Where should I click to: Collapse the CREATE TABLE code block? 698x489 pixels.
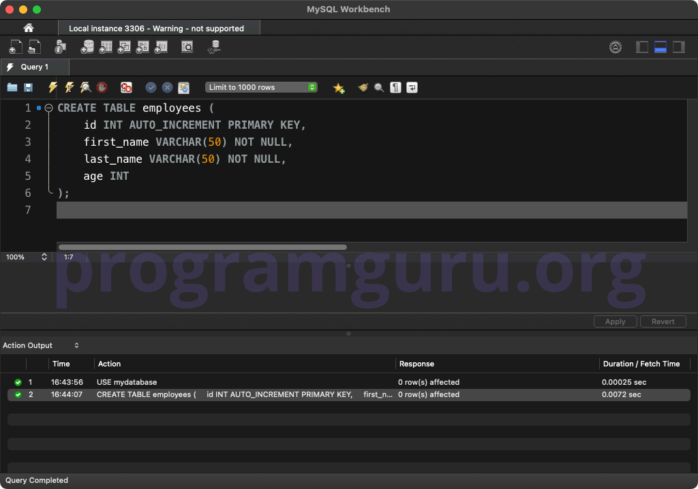(x=48, y=108)
